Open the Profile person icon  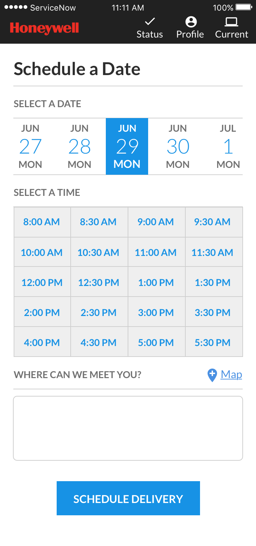pos(191,22)
